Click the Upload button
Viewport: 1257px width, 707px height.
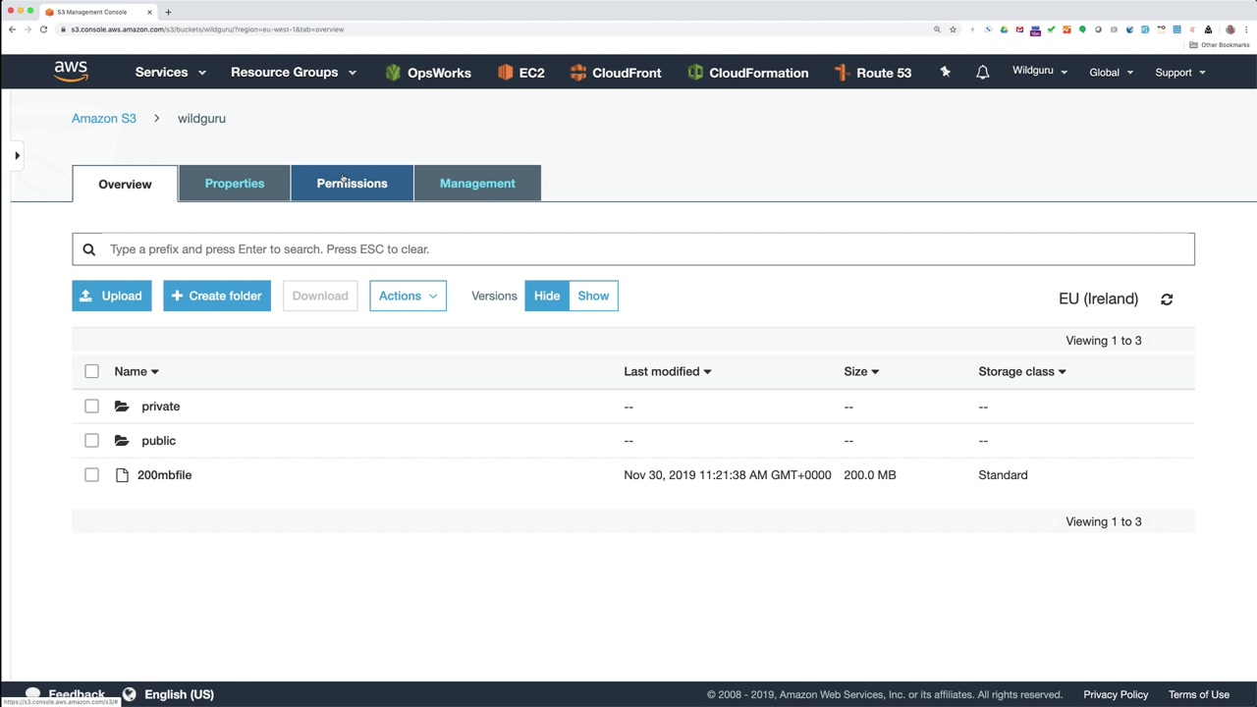click(x=112, y=296)
